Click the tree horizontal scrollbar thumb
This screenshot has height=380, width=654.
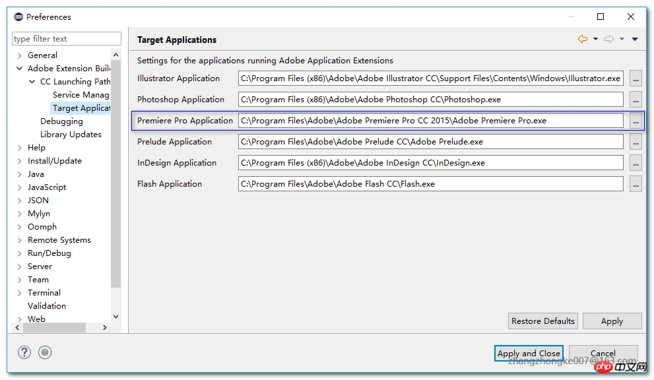(54, 328)
